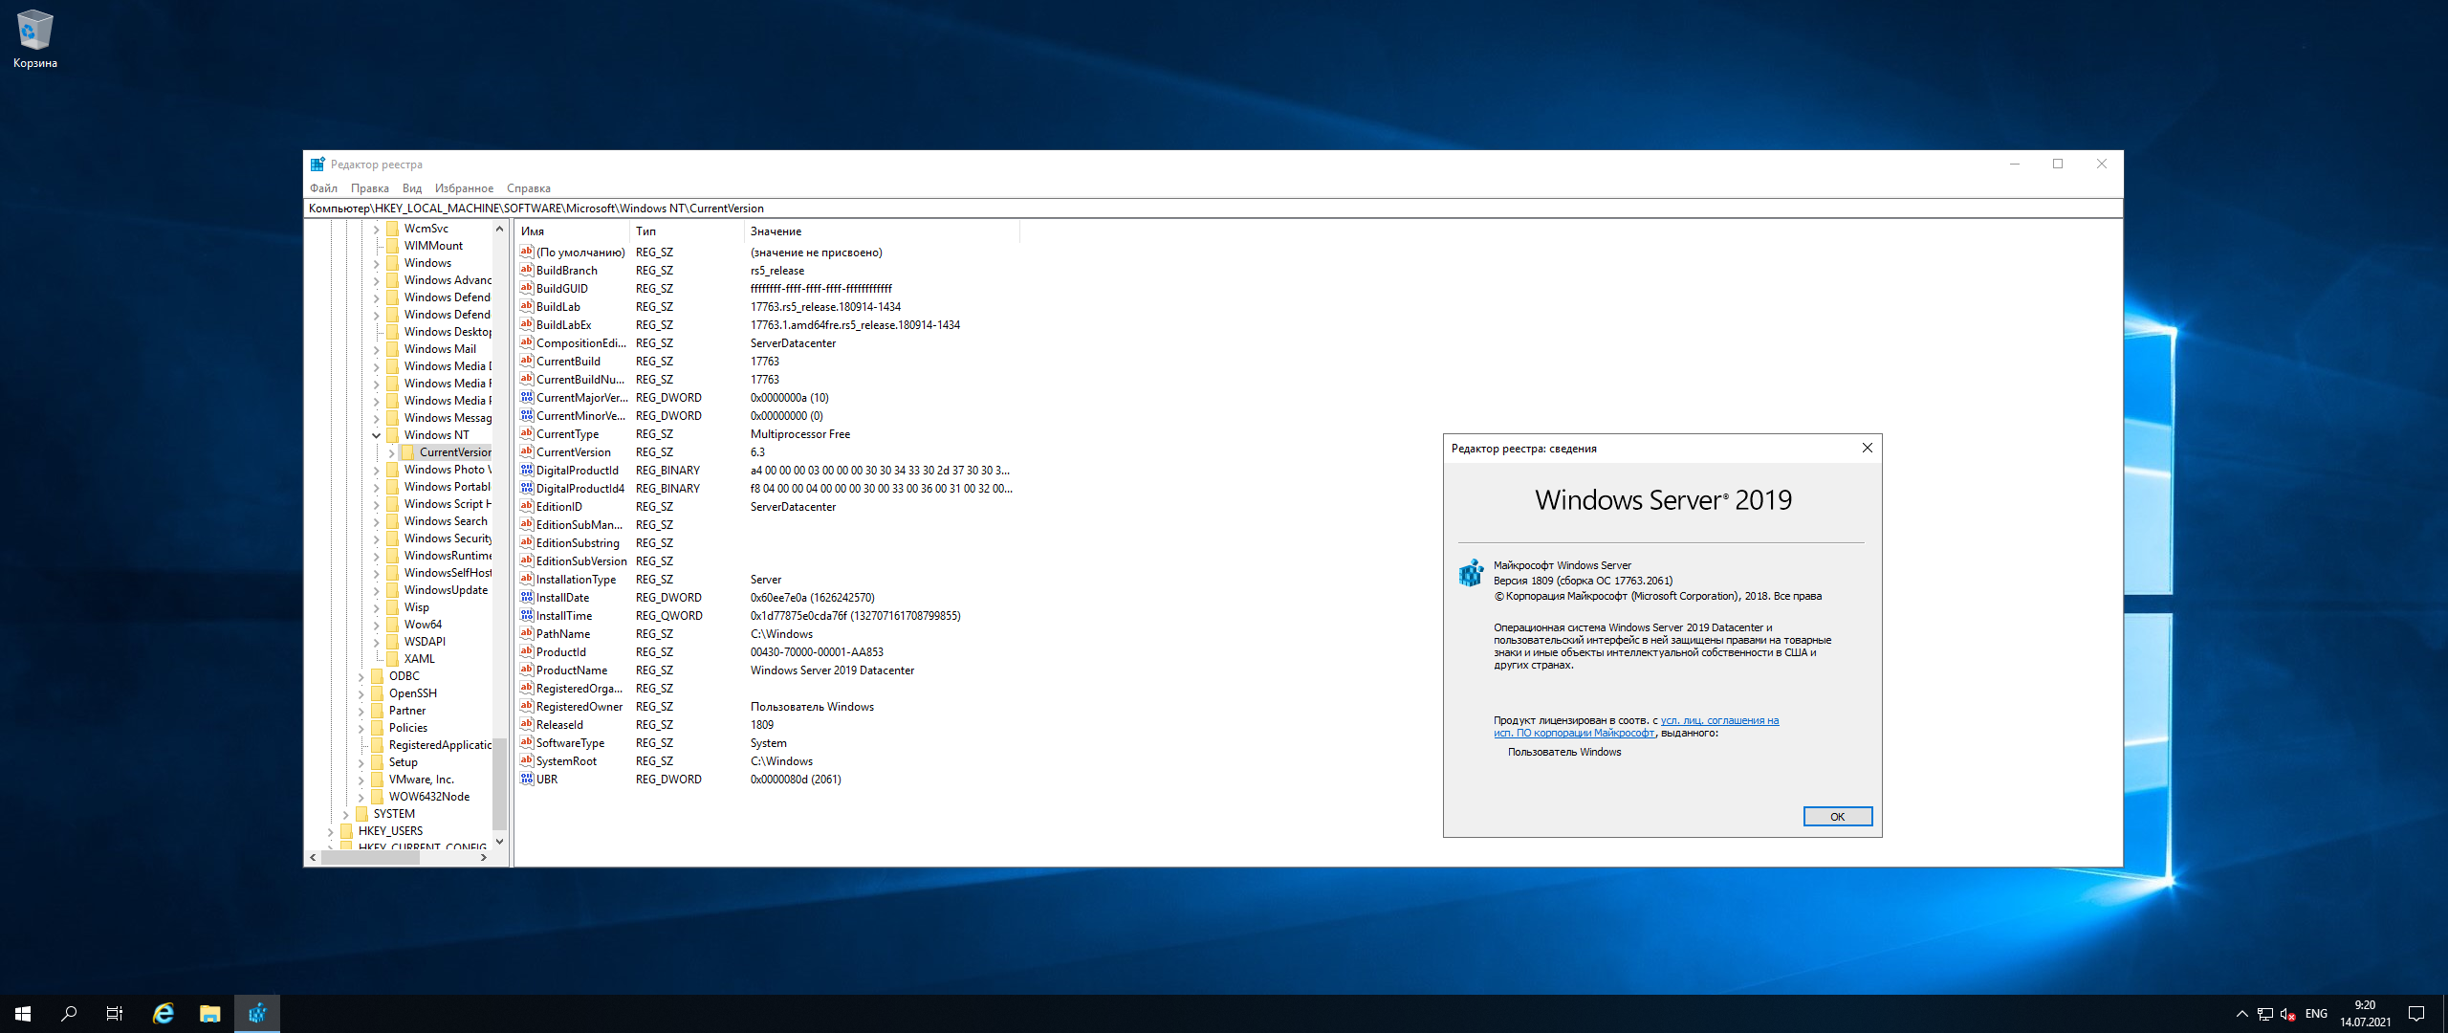
Task: Expand the ODBC tree node
Action: click(x=361, y=676)
